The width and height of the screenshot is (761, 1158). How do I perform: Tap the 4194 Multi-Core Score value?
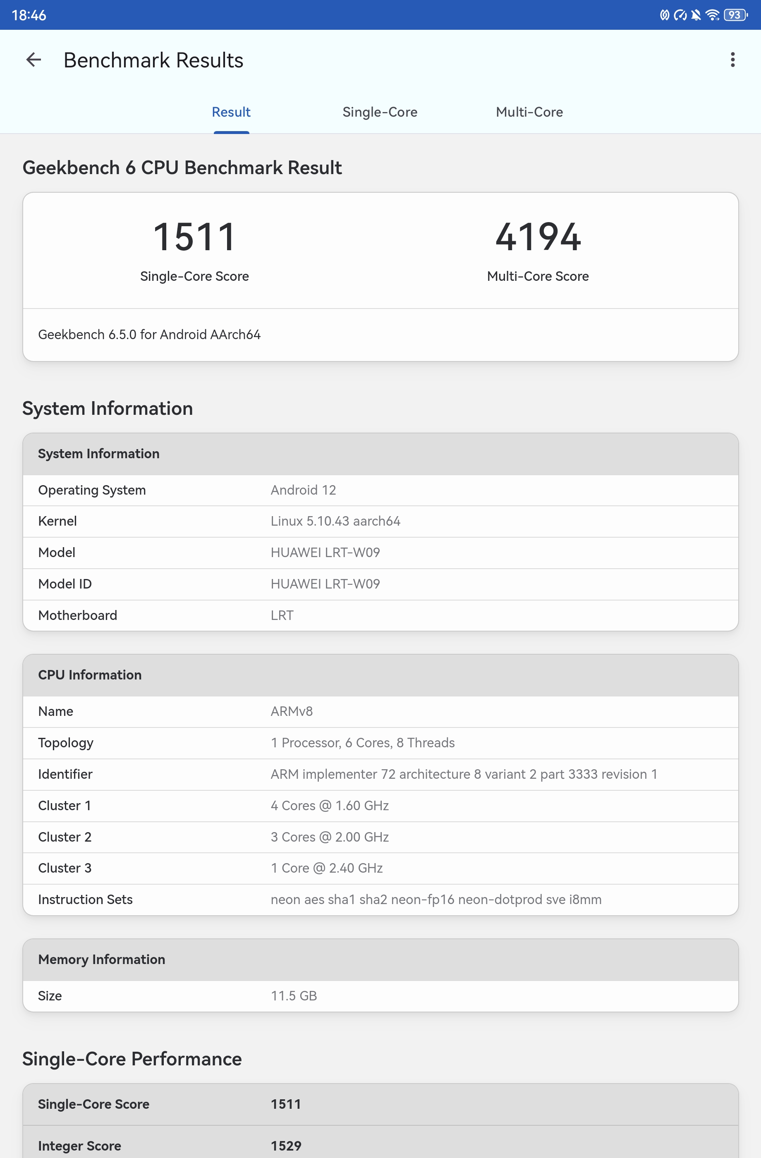(538, 237)
